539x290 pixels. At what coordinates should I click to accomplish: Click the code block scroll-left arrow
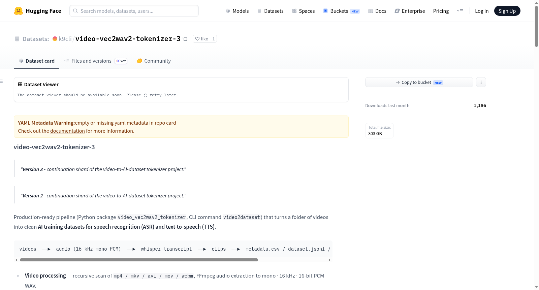point(16,260)
